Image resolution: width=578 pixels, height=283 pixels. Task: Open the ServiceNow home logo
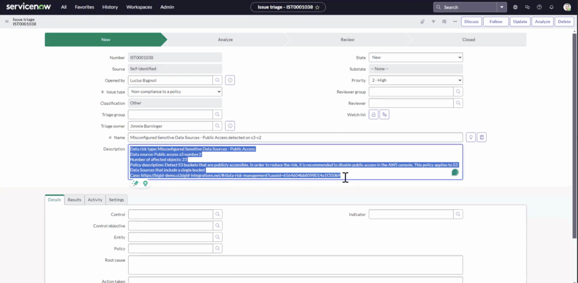[28, 7]
